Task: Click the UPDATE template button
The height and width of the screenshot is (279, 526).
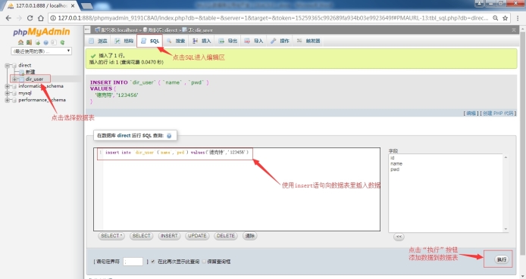Action: point(197,236)
